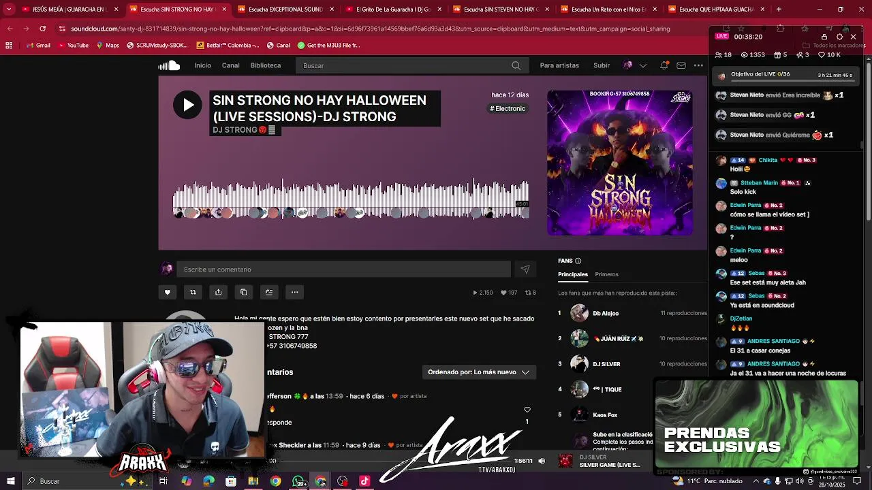Open the browser apps grid shortcut

pos(9,45)
